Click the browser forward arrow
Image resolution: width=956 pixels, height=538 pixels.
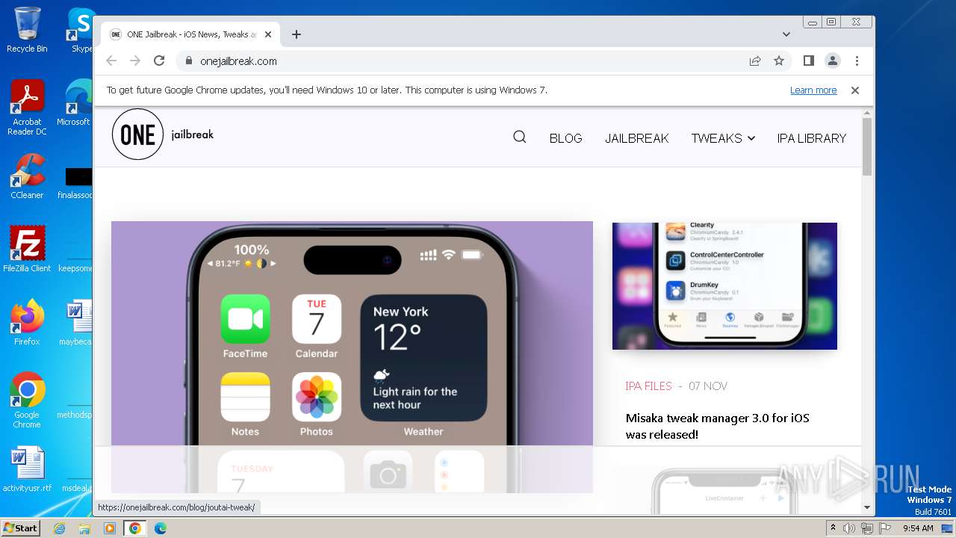pos(135,61)
